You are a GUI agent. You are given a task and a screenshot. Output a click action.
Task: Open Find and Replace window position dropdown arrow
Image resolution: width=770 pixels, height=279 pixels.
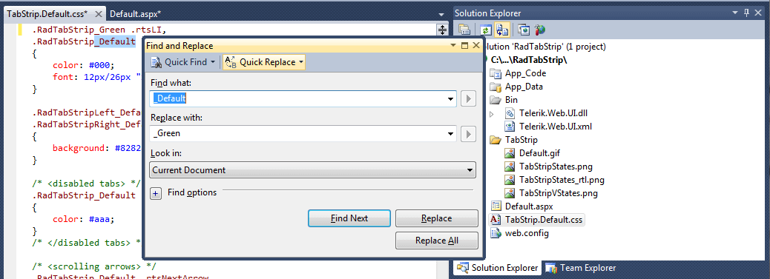click(x=453, y=45)
